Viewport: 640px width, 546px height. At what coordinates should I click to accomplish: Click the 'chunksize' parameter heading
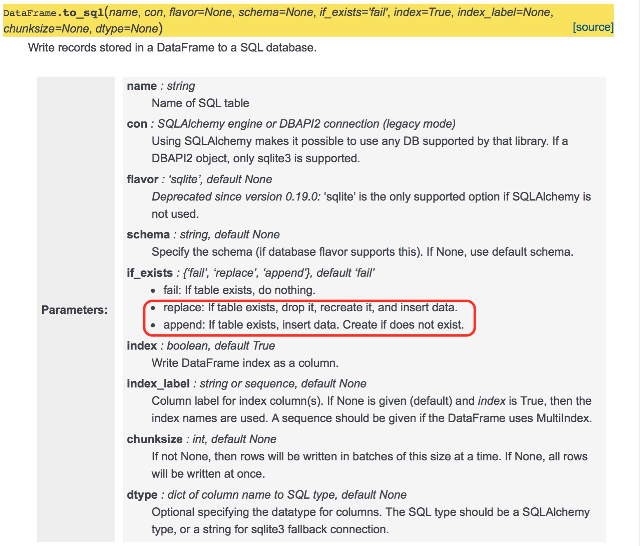155,439
